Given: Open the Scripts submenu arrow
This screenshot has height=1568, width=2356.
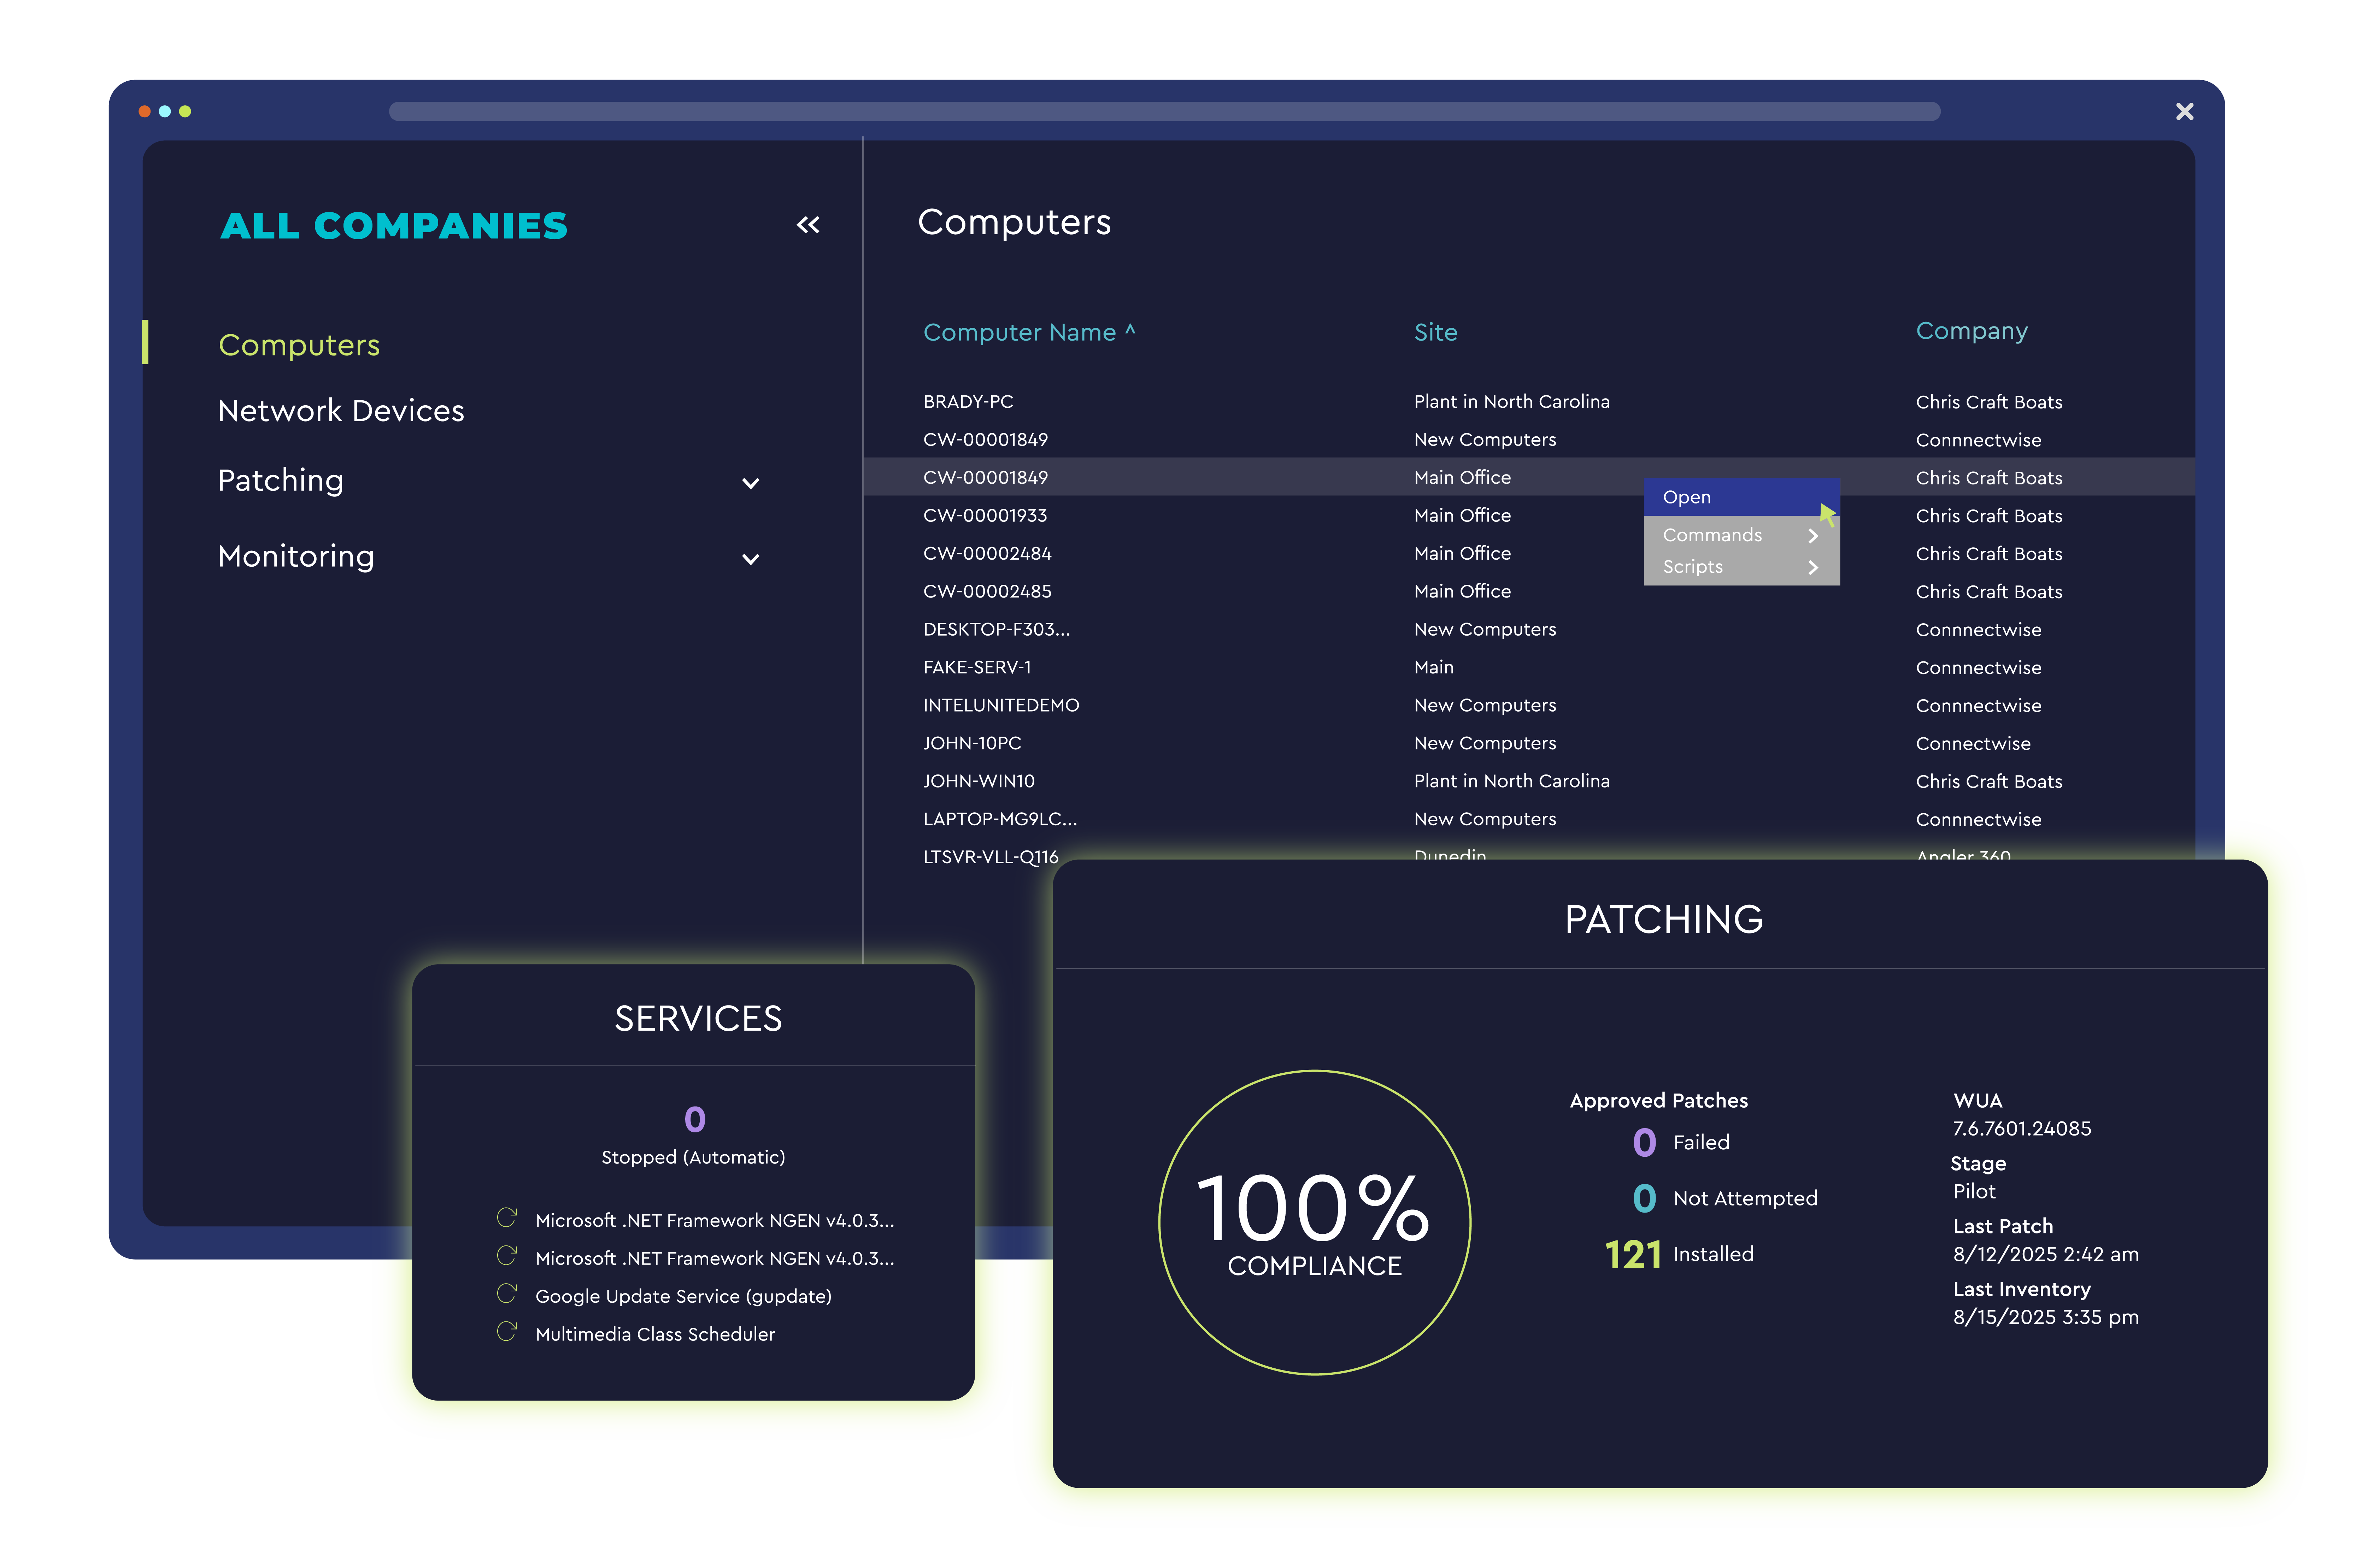Looking at the screenshot, I should coord(1812,568).
